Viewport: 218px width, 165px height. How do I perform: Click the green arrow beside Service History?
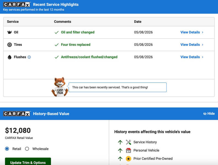(120, 142)
